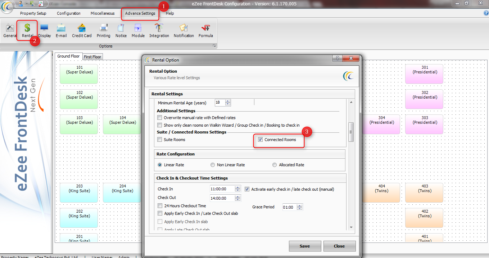Decrease Minimum Rental Age with down arrow
Screen dimensions: 489x258
point(228,104)
